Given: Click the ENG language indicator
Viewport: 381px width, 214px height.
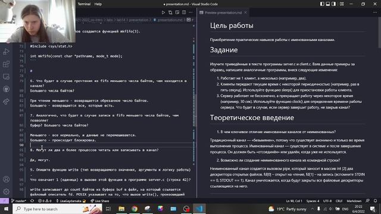Looking at the screenshot, I should tap(345, 209).
